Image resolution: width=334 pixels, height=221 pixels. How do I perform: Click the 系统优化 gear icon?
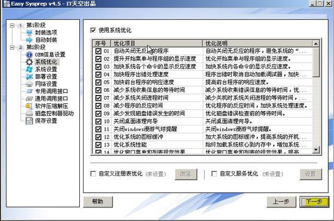click(x=29, y=62)
